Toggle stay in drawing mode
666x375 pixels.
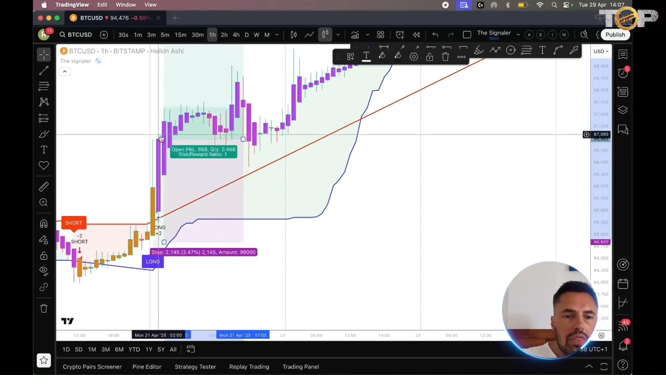click(x=44, y=240)
